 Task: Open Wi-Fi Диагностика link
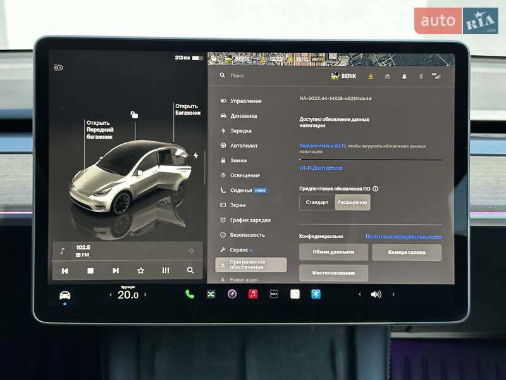click(x=321, y=168)
